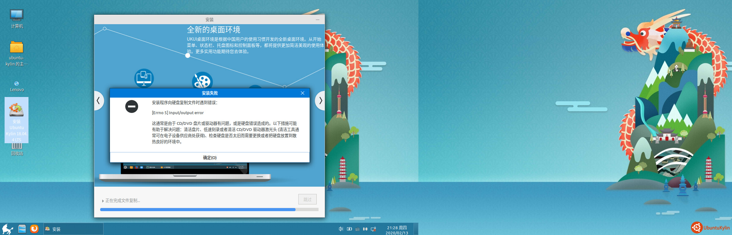Click the network connection tray icon
Image resolution: width=732 pixels, height=235 pixels.
[373, 229]
